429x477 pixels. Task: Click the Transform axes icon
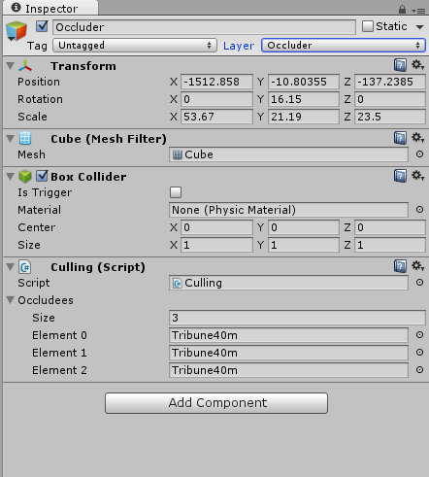pos(25,66)
